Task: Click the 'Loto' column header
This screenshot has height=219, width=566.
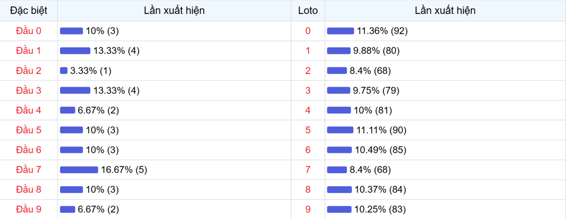Action: click(308, 10)
